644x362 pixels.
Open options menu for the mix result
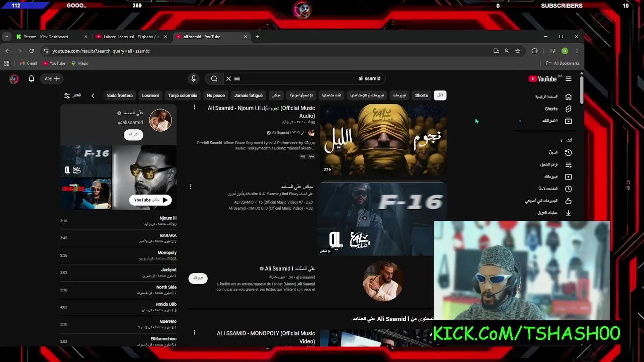click(x=191, y=187)
